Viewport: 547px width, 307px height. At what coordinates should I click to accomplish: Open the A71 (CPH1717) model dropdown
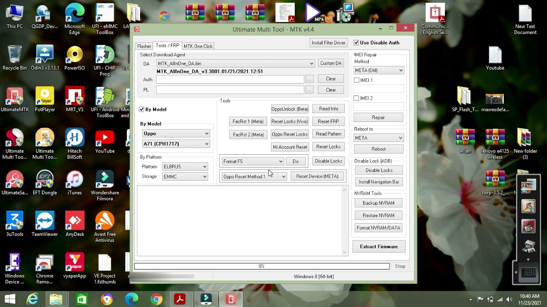tap(176, 144)
